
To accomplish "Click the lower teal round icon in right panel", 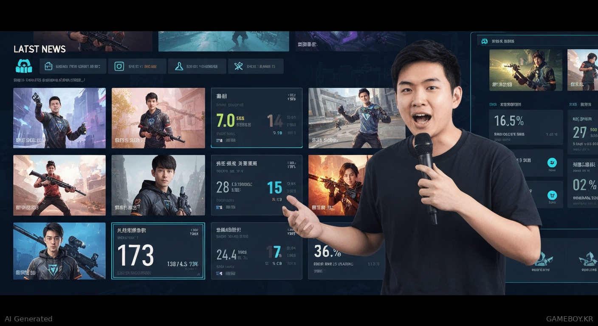I will tap(552, 195).
